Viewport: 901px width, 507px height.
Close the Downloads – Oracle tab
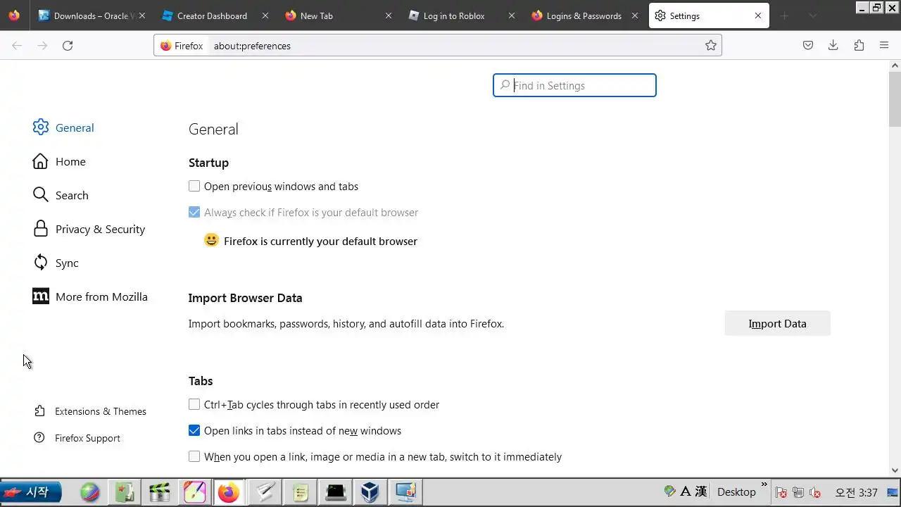(141, 15)
